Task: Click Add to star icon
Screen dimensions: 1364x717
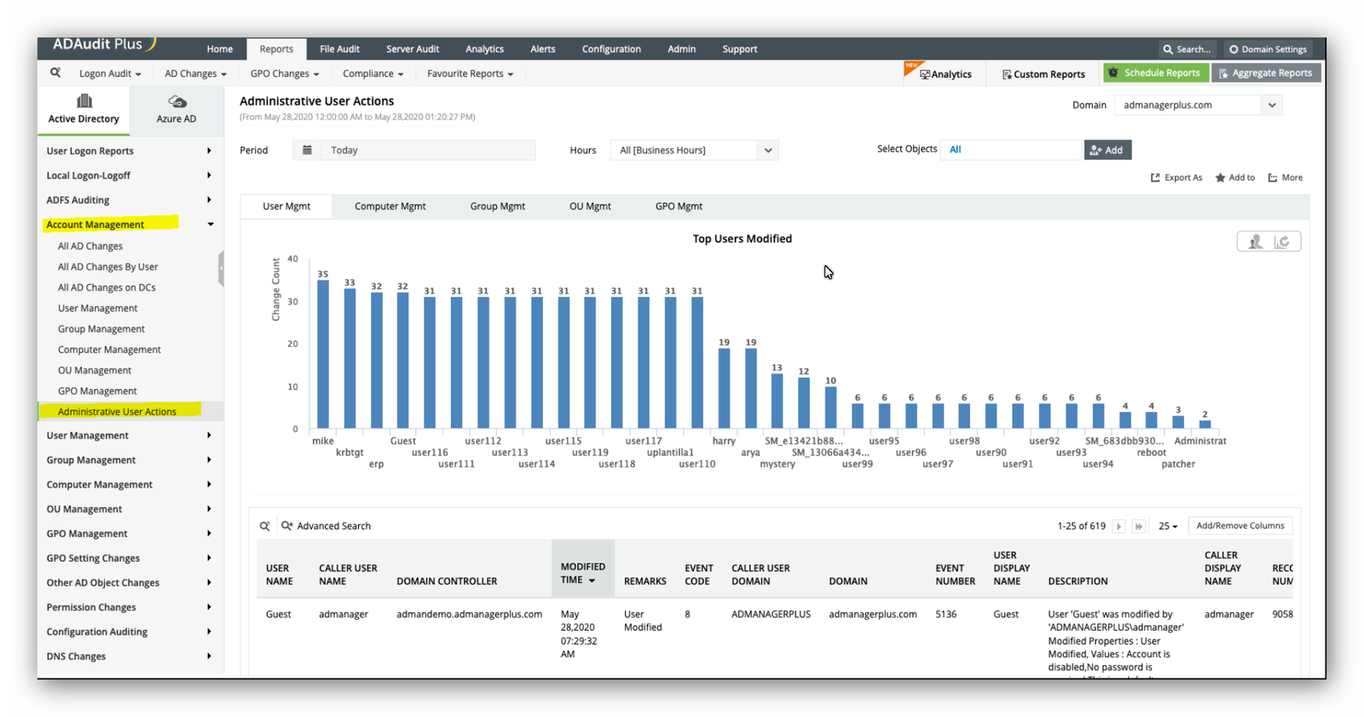Action: pos(1220,177)
